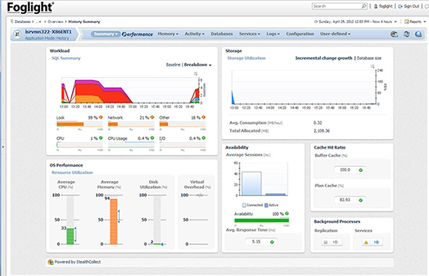Click the CPU Usage green status icon
429x276 pixels.
[152, 138]
